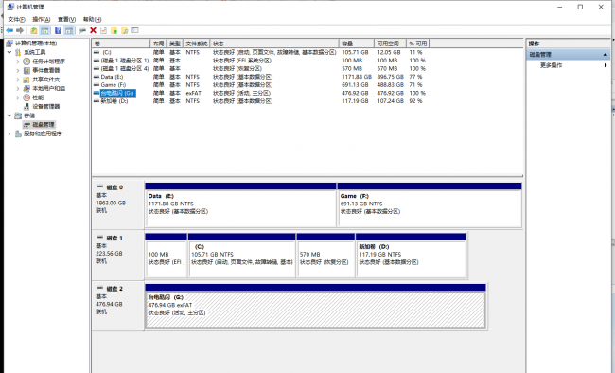Click the page with checkmark properties icon
615x373 pixels.
coord(103,30)
